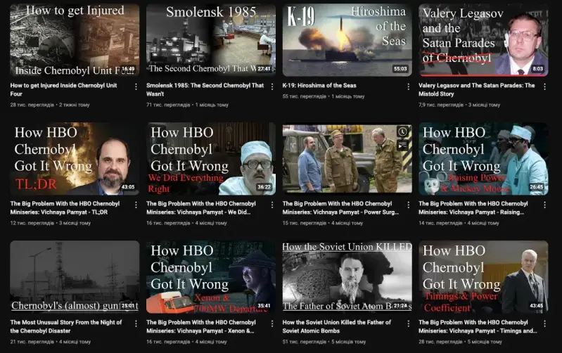Open options menu for Vichnaya Pamyat Raising video

pyautogui.click(x=544, y=205)
